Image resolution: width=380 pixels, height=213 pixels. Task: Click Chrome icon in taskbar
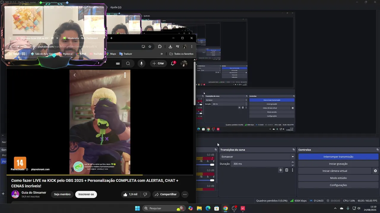(225, 208)
